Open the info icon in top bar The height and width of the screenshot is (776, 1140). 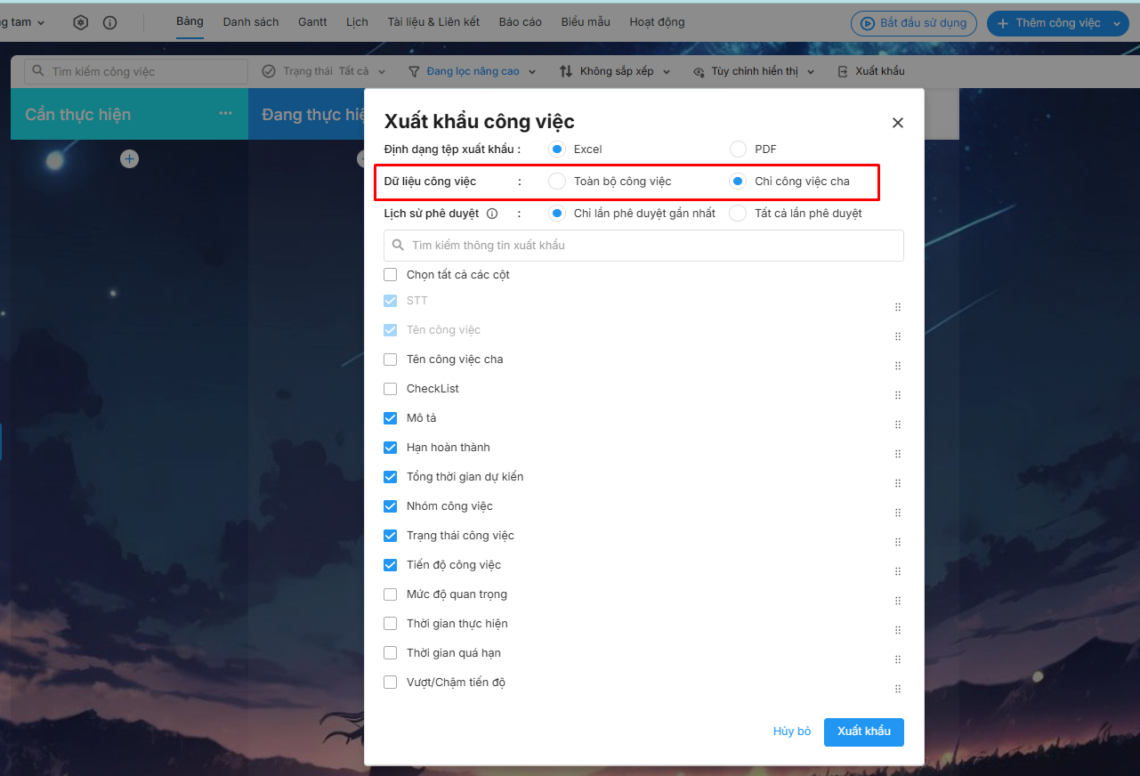click(110, 23)
